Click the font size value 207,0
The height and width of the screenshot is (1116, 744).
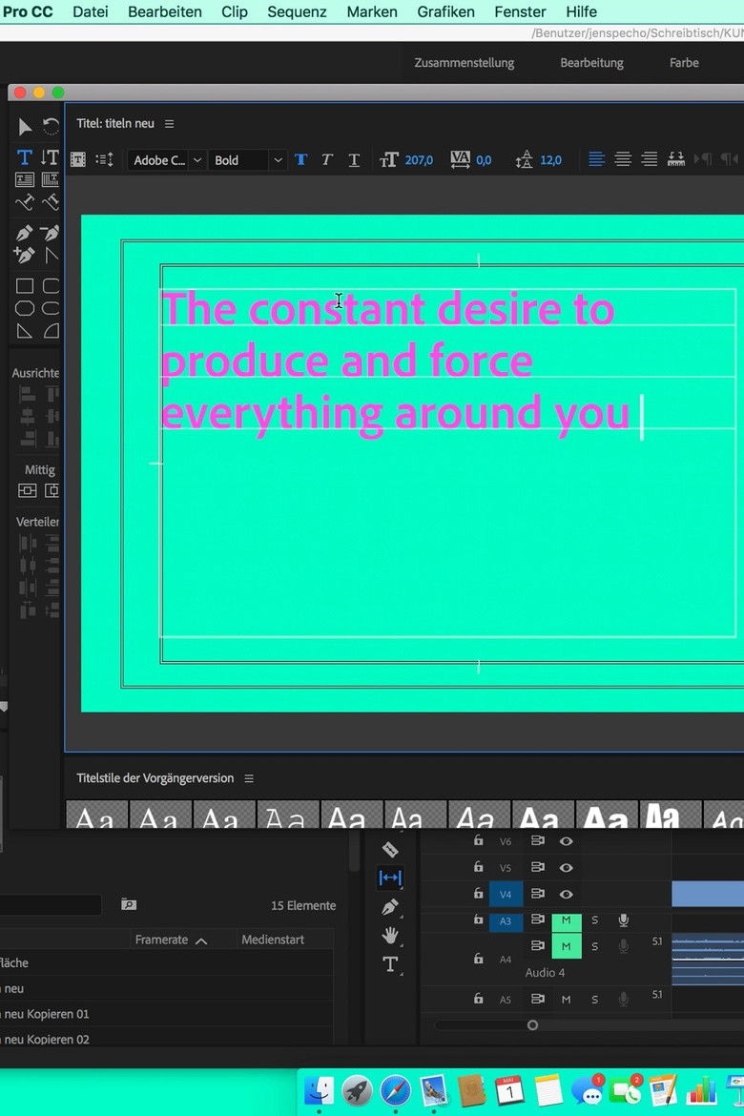tap(419, 160)
